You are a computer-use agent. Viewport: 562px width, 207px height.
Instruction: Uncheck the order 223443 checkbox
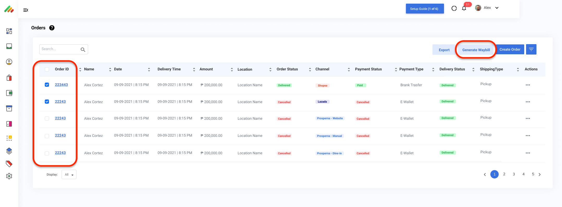(47, 85)
